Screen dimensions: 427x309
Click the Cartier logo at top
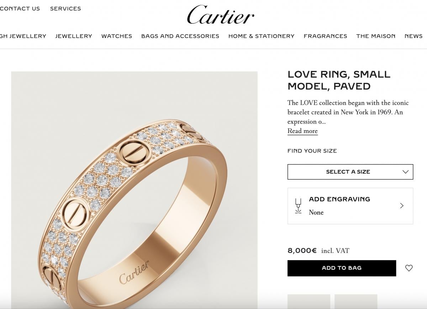221,15
